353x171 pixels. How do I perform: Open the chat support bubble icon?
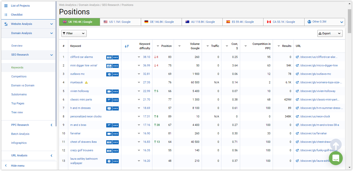336,158
